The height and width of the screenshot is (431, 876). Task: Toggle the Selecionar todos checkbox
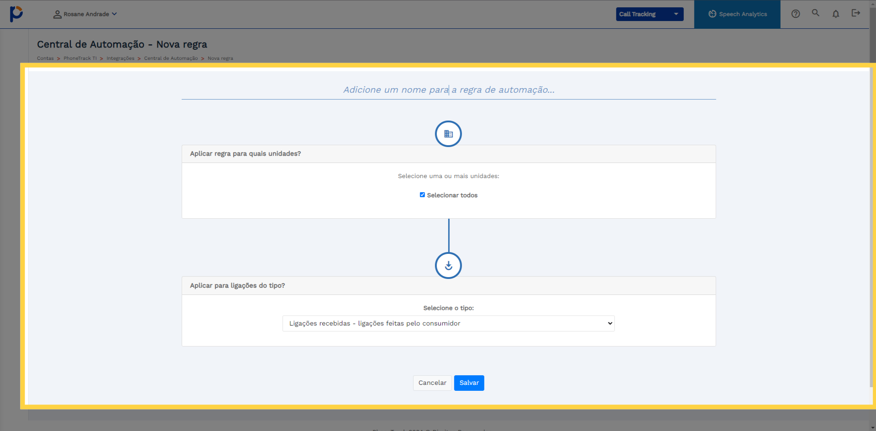(422, 195)
